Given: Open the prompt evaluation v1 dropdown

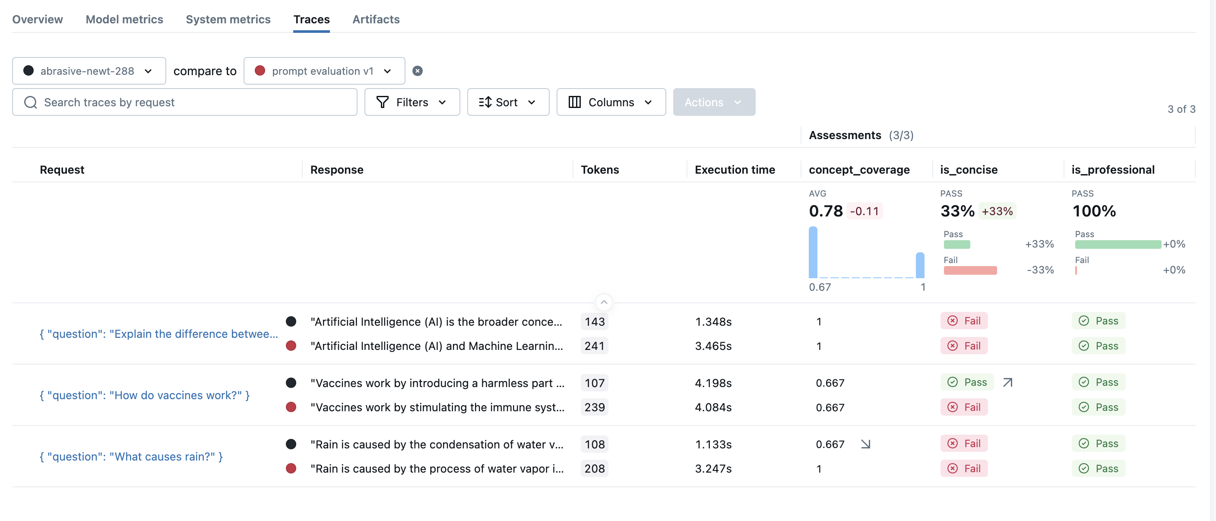Looking at the screenshot, I should (324, 71).
